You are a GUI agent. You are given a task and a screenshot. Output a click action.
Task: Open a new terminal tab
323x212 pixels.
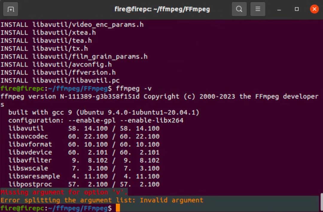10,9
